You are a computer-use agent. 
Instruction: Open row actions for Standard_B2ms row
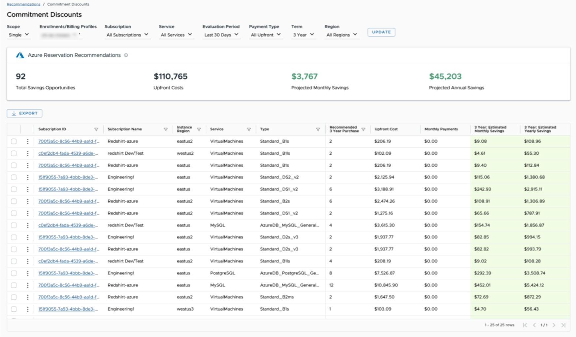[x=28, y=297]
